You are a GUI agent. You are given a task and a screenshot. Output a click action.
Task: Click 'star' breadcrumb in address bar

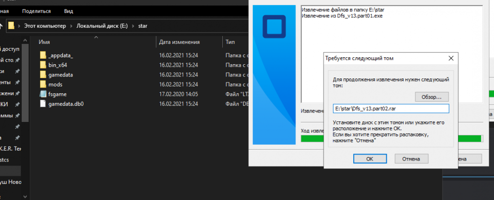pyautogui.click(x=143, y=26)
